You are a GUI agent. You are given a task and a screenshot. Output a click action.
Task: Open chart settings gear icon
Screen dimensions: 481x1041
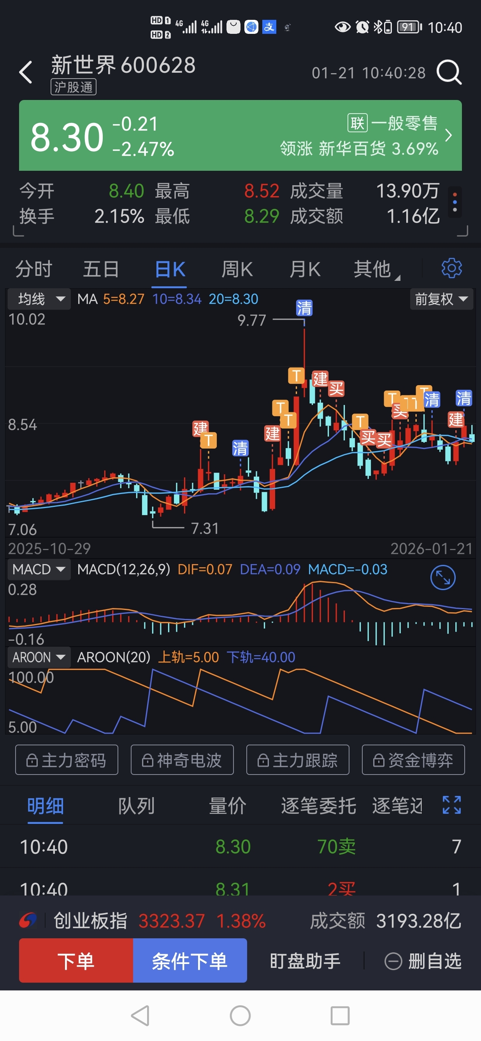tap(451, 268)
